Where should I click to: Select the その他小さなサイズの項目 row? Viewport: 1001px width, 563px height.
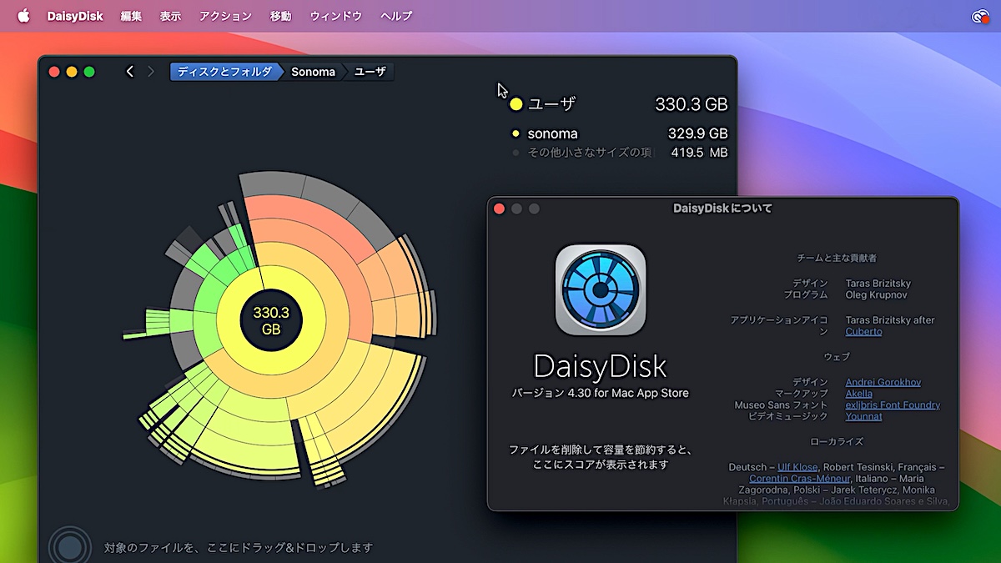619,153
